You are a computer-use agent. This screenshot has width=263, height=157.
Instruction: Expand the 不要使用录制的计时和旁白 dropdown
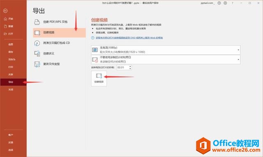pyautogui.click(x=166, y=59)
